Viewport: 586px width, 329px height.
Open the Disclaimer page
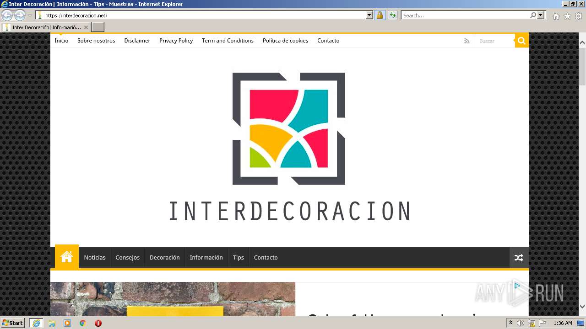pyautogui.click(x=137, y=41)
